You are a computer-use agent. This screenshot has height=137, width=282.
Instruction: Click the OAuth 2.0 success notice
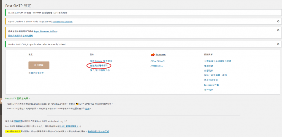[143, 13]
